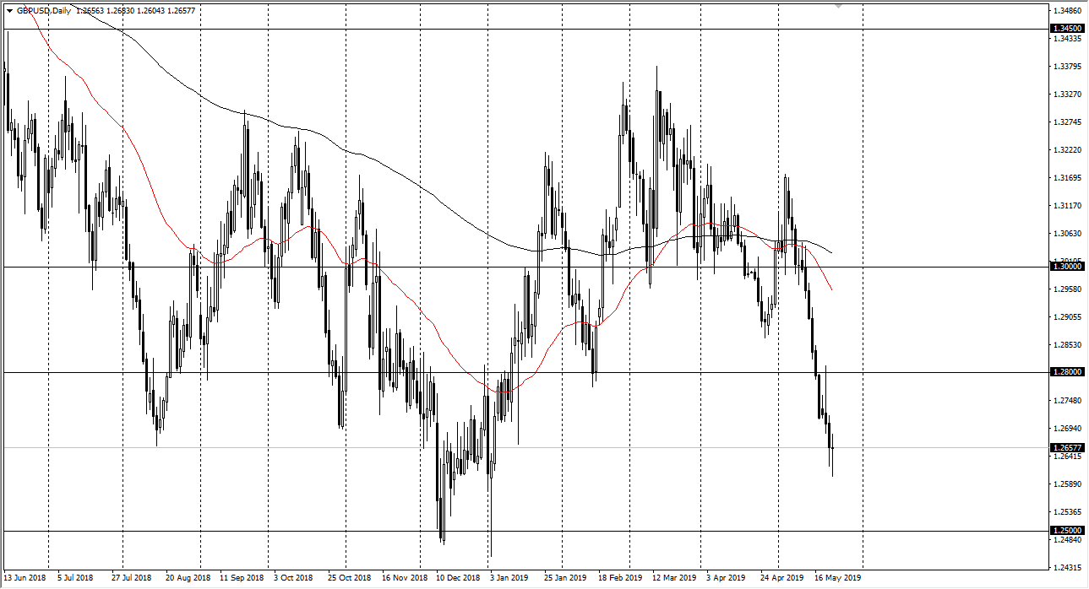Select the 1.30000 horizontal line price tag
This screenshot has height=589, width=1089.
click(1068, 267)
